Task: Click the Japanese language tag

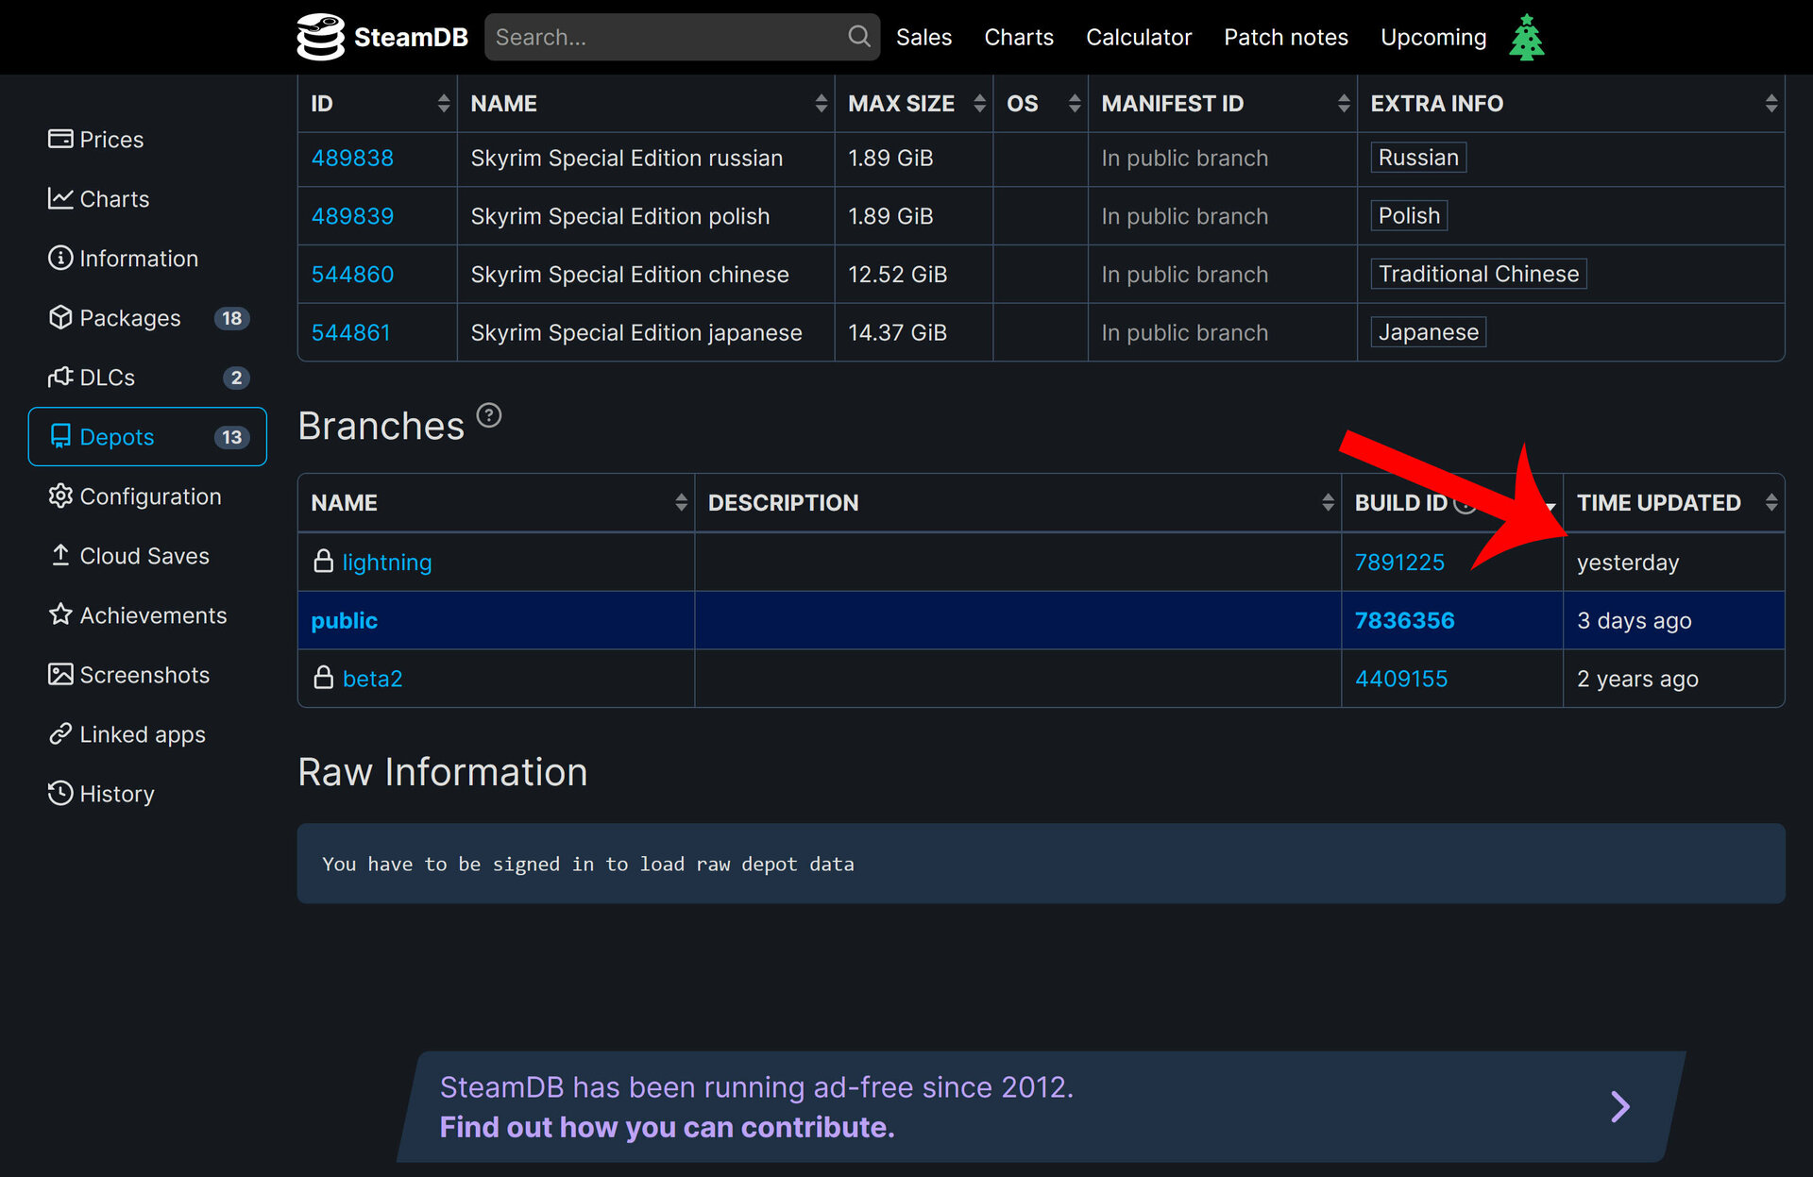Action: [1429, 332]
